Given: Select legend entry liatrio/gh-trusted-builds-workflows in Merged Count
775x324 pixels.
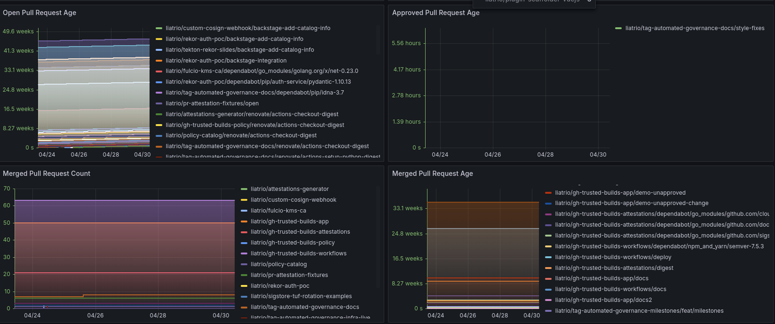Looking at the screenshot, I should coord(299,253).
